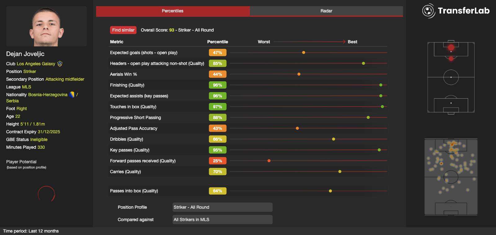The image size is (496, 235).
Task: Click the Contract Expiry date 31/12/2025
Action: tap(49, 132)
